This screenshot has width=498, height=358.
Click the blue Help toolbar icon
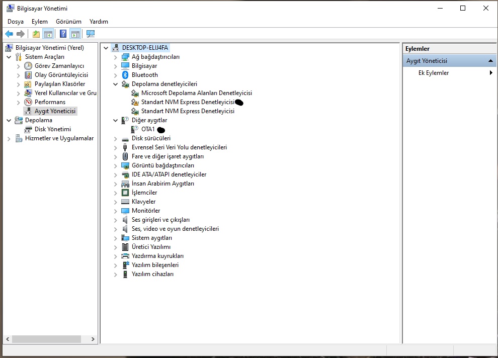[x=63, y=34]
